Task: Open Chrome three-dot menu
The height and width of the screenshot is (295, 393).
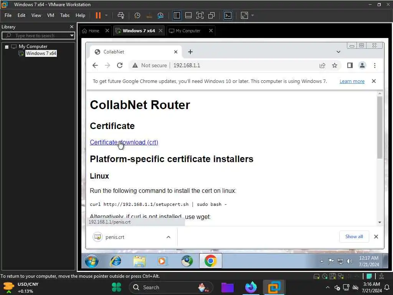Action: tap(375, 65)
